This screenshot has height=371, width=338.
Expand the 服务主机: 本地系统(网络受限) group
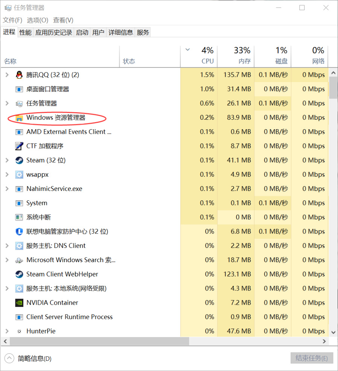[7, 289]
